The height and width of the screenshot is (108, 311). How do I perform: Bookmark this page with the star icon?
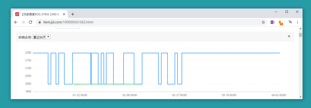(x=263, y=22)
